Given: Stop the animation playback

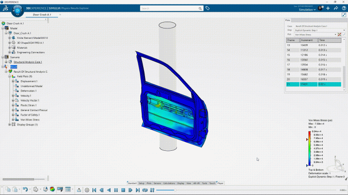Looking at the screenshot, I should (x=123, y=190).
